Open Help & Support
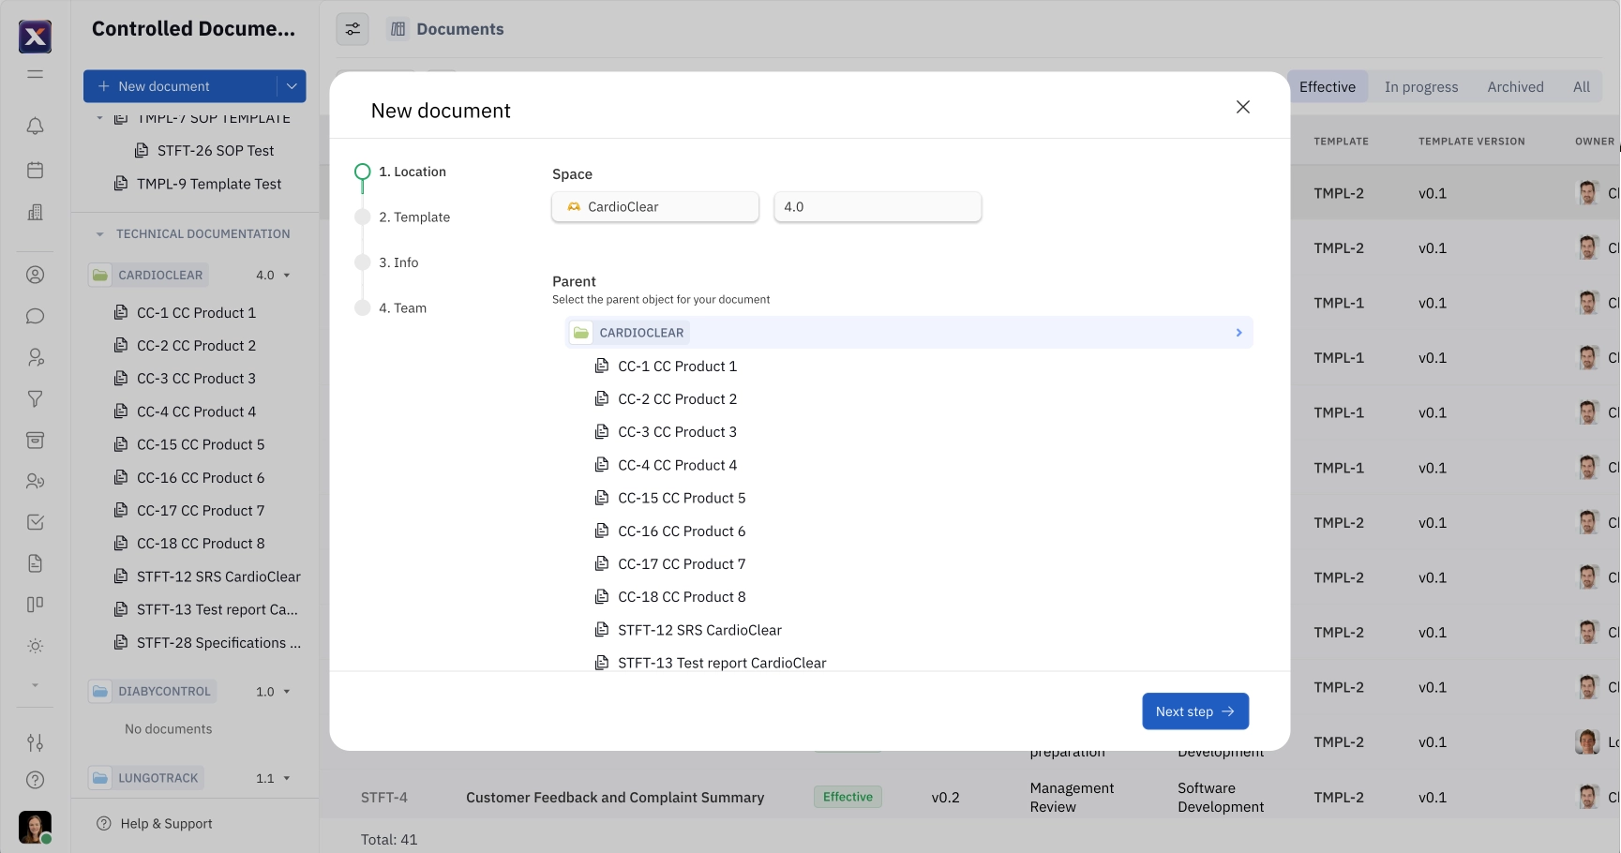Screen dimensions: 1621x853 tap(165, 823)
